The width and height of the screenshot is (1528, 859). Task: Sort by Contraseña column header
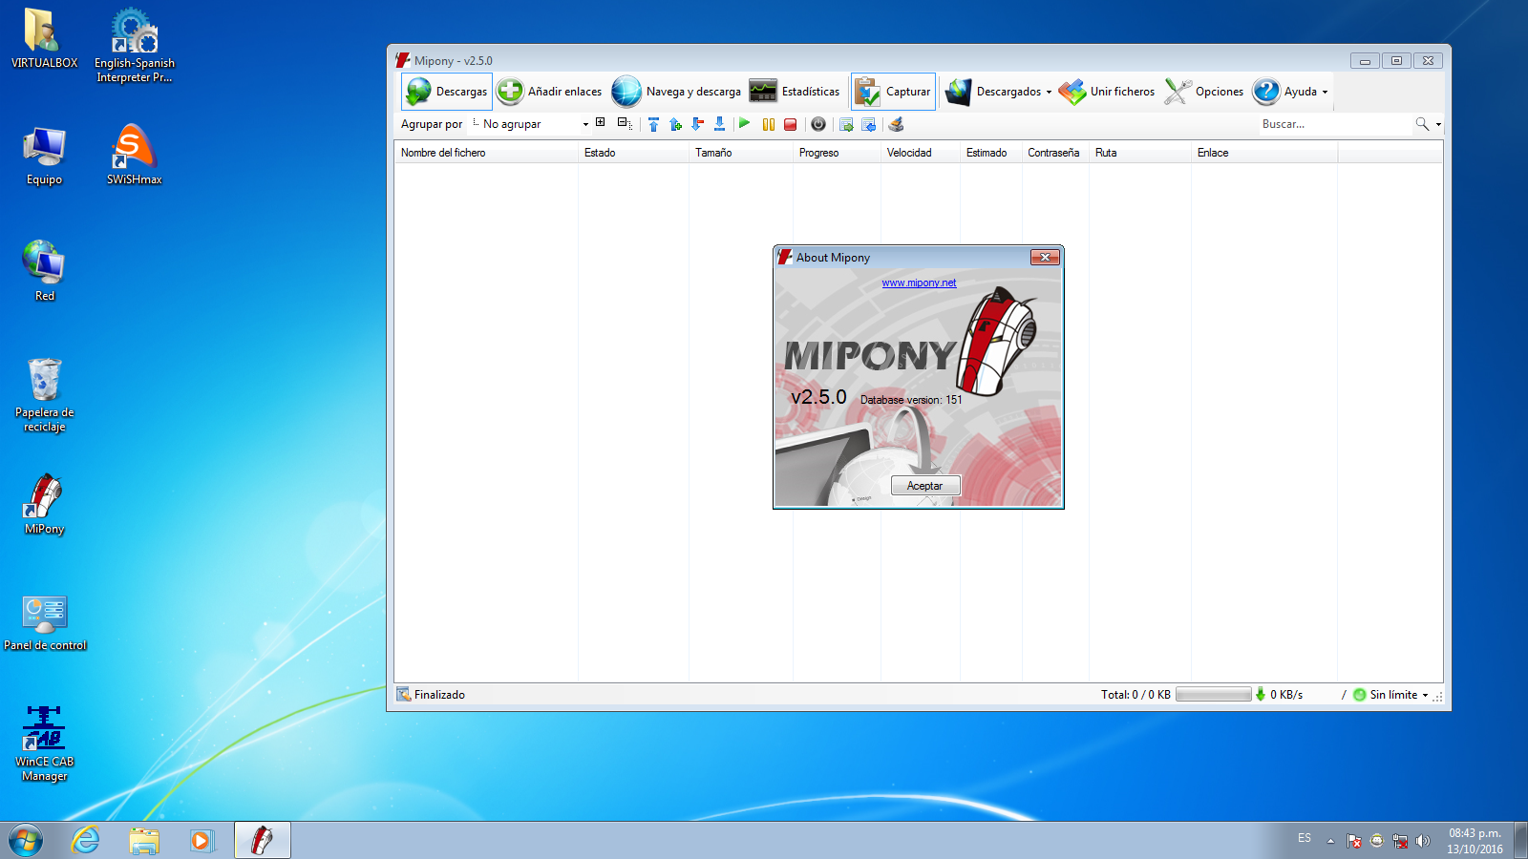point(1055,153)
